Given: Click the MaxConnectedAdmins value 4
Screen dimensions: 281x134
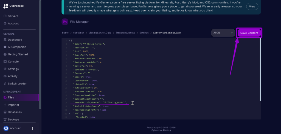Looking at the screenshot, I should tap(101, 62).
